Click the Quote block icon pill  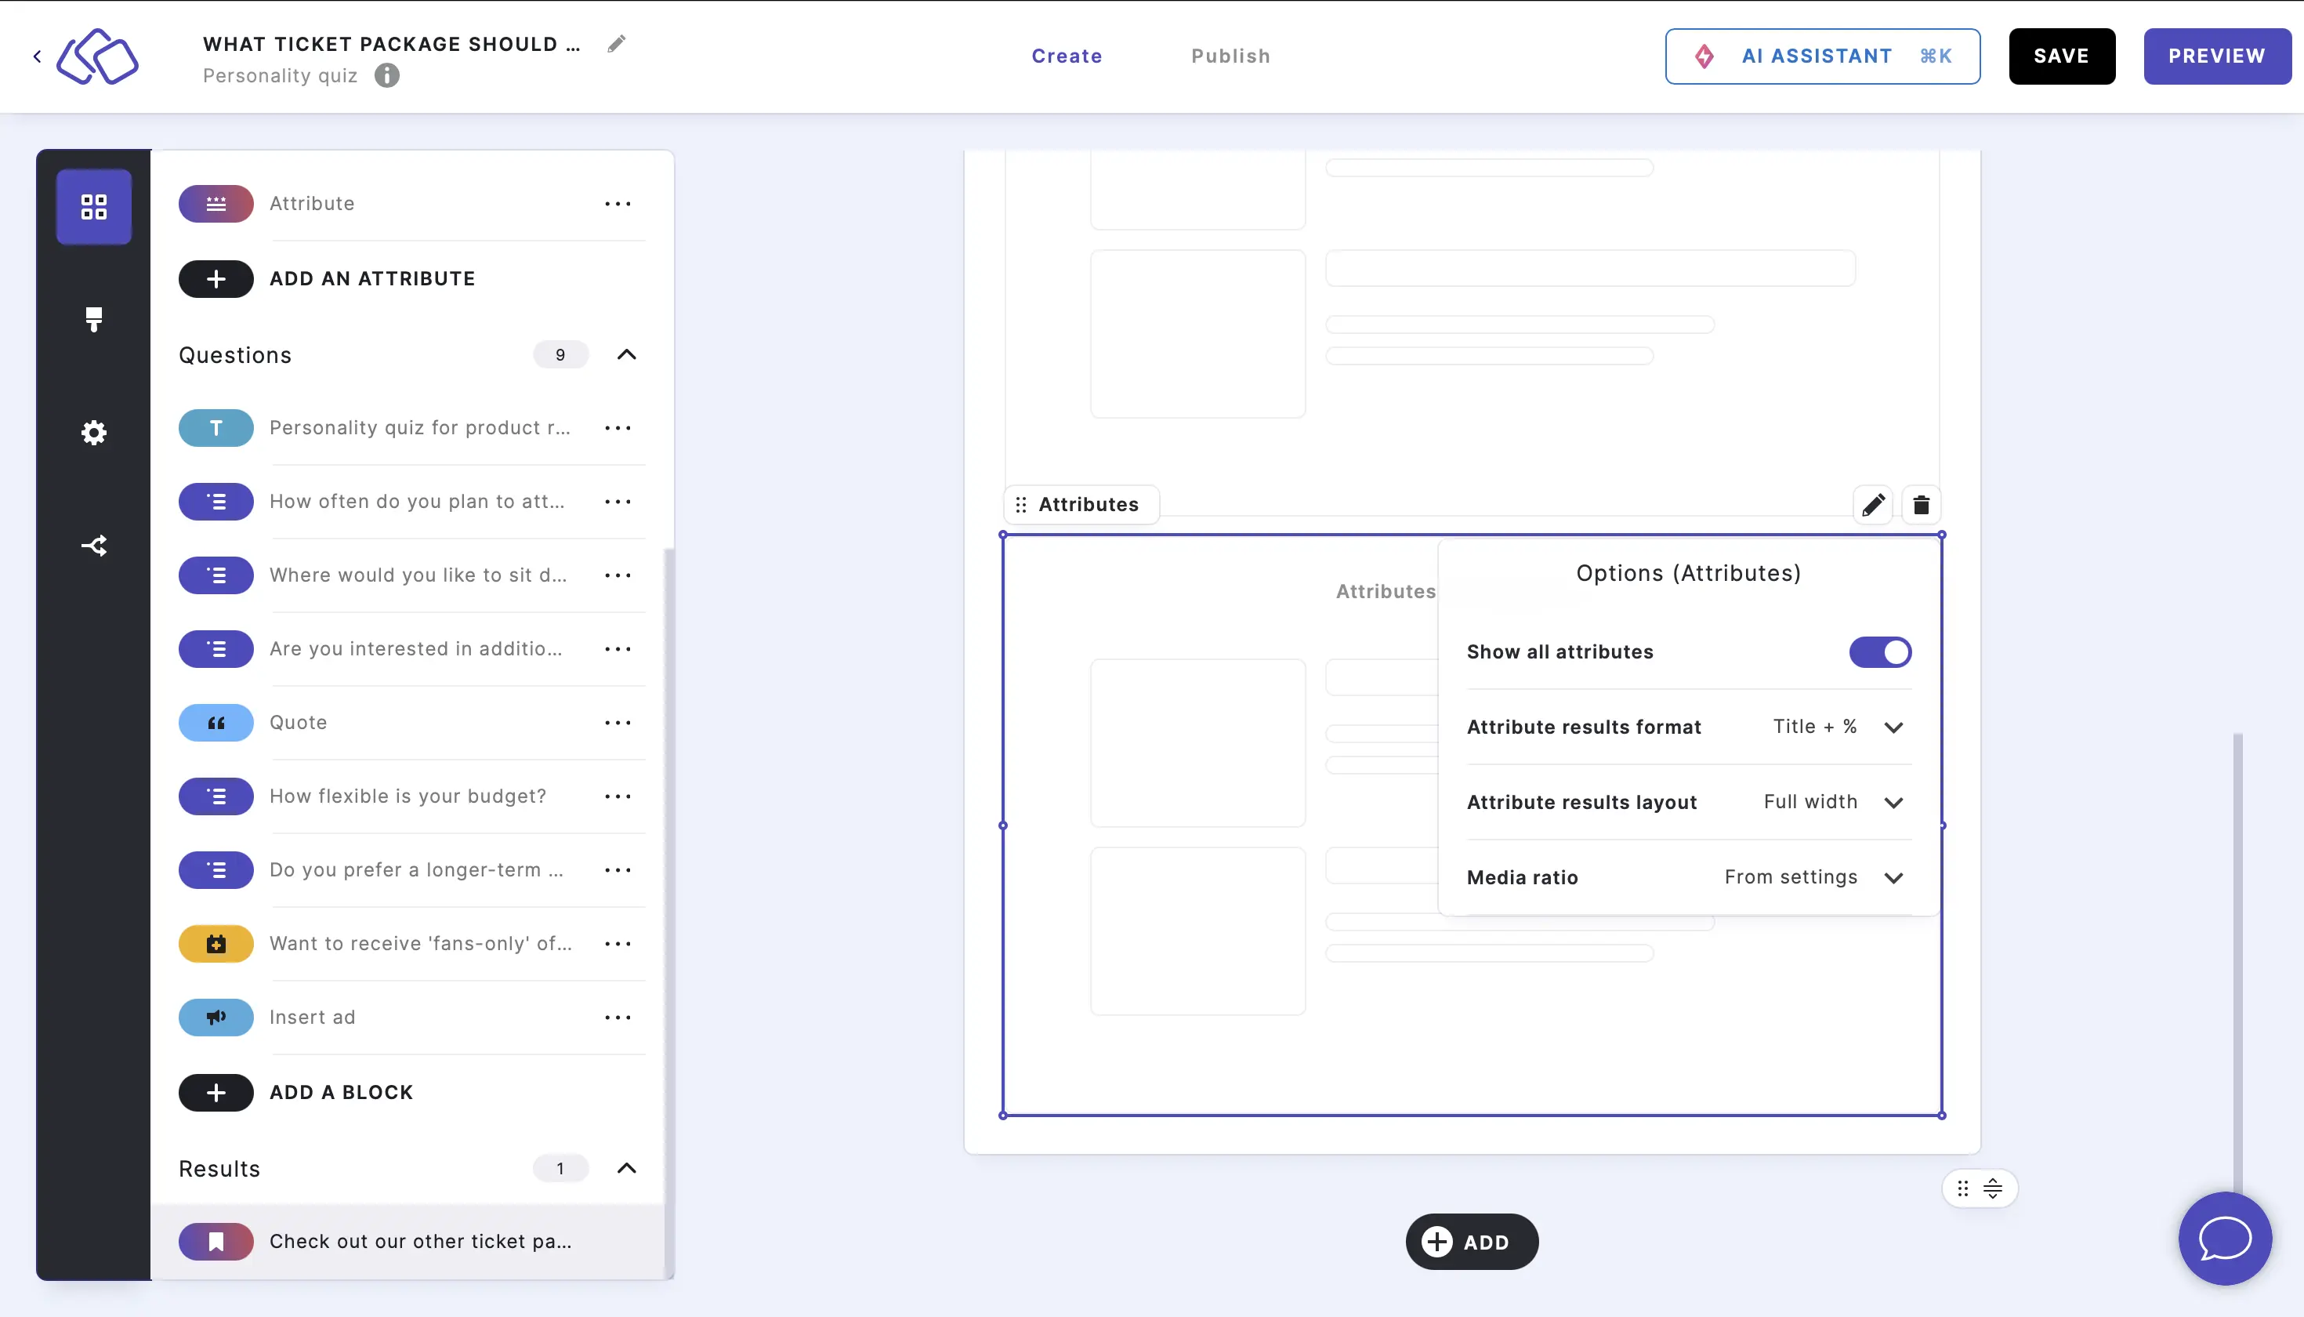click(216, 723)
